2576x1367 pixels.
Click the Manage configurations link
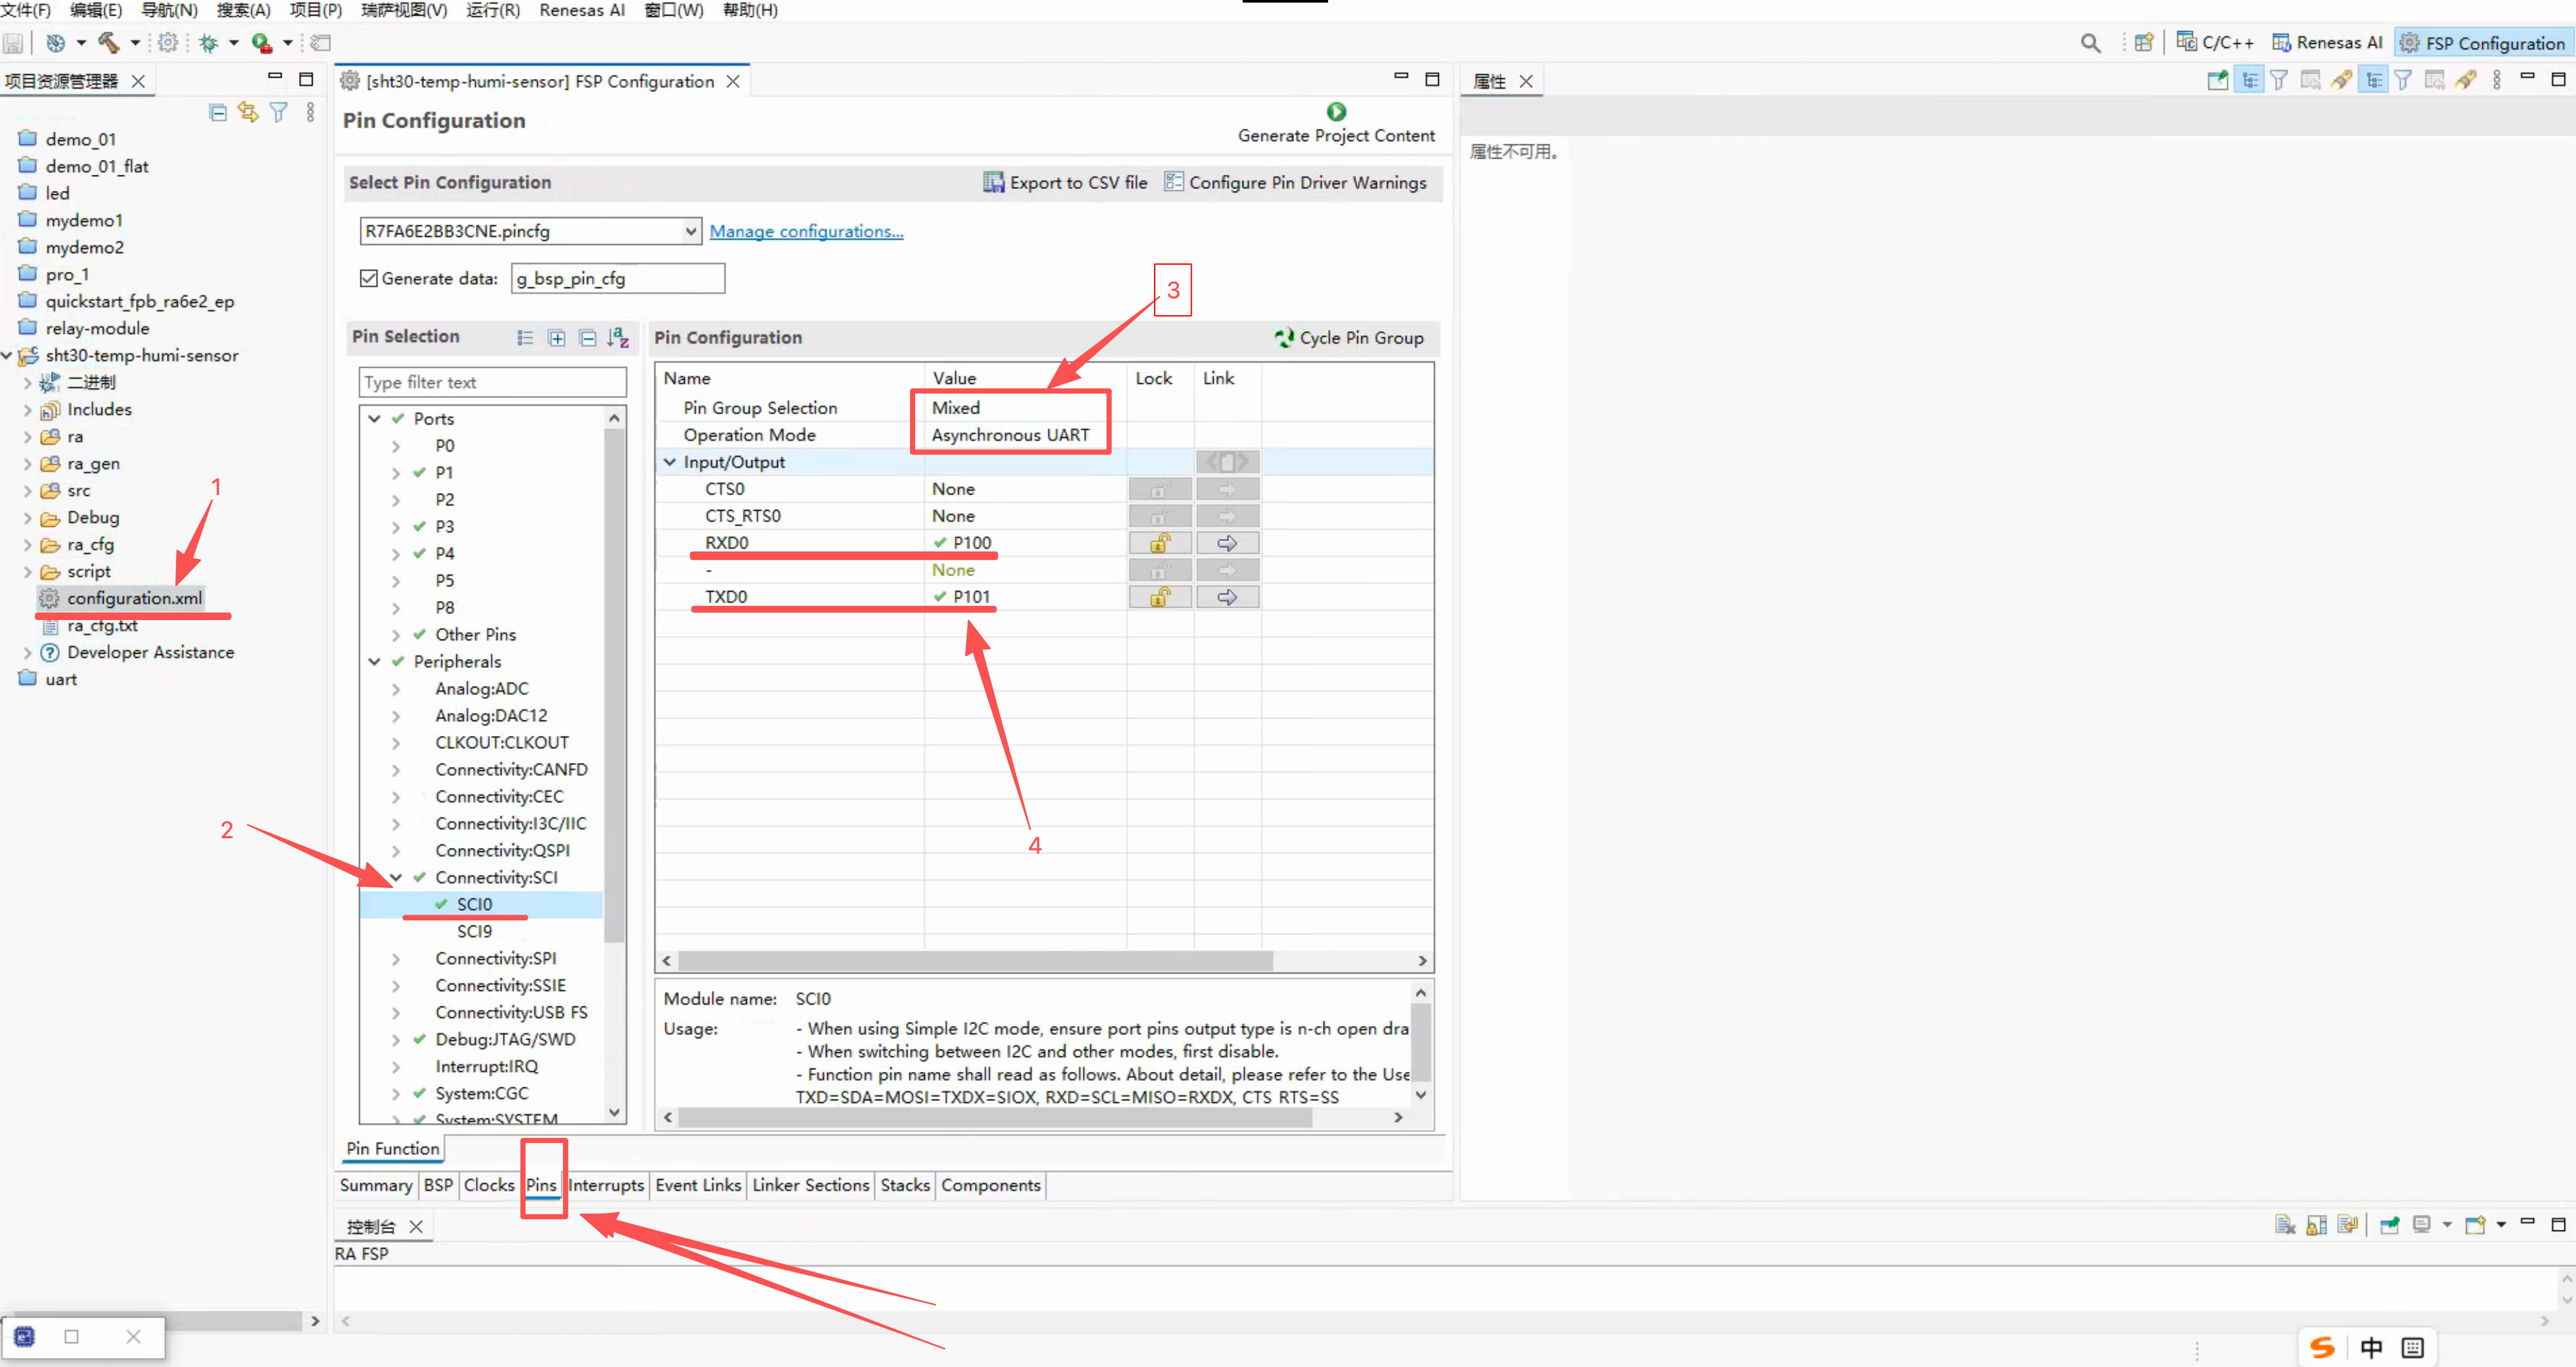click(x=806, y=231)
